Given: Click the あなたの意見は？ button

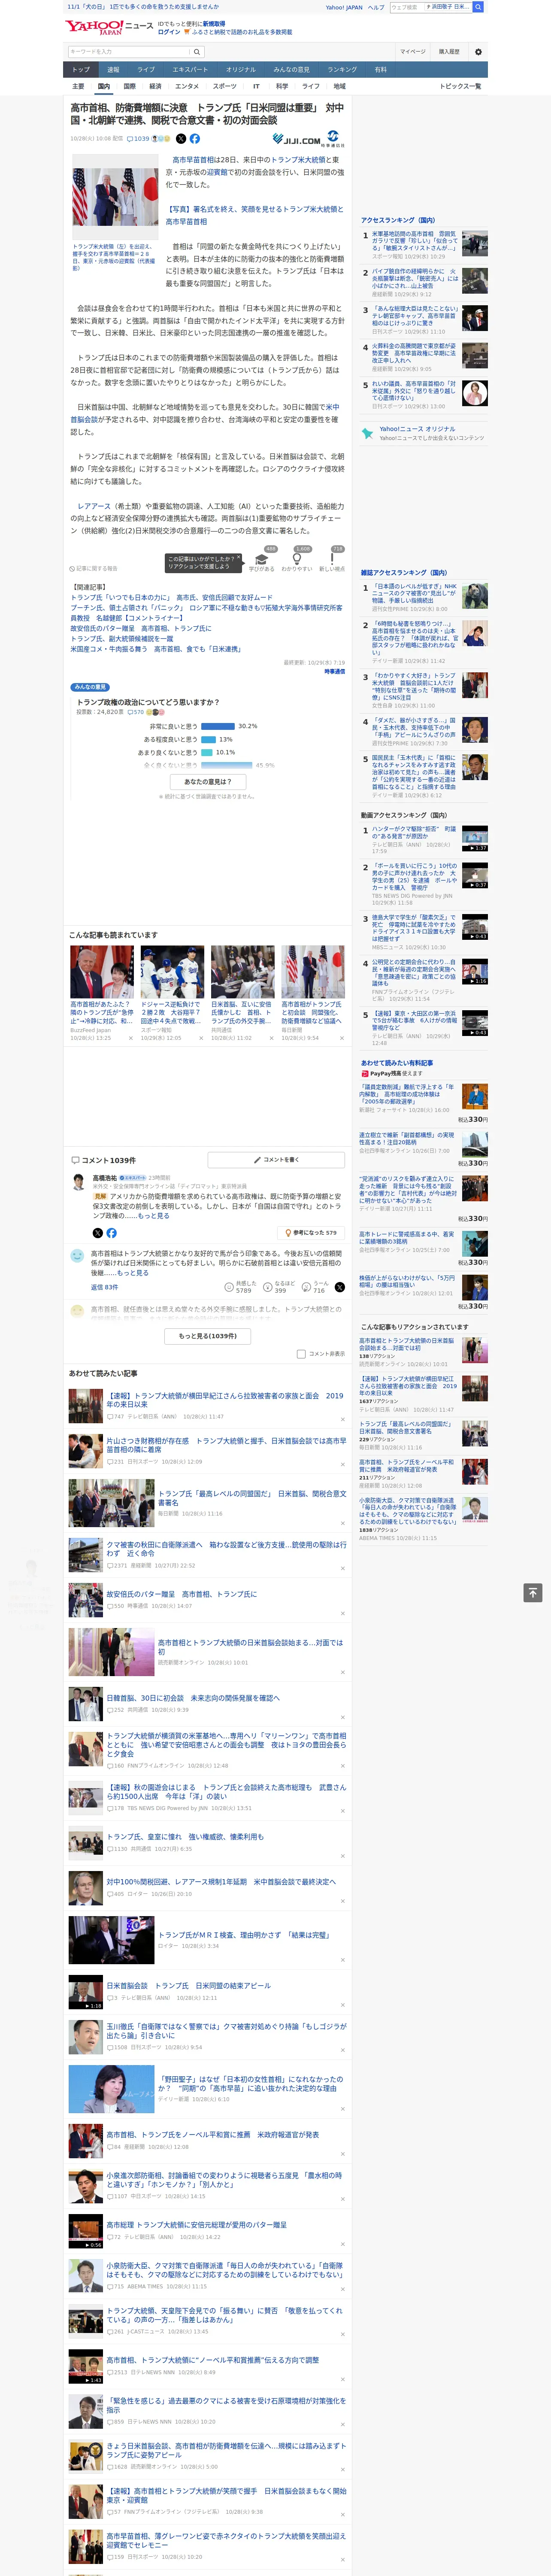Looking at the screenshot, I should (x=208, y=781).
